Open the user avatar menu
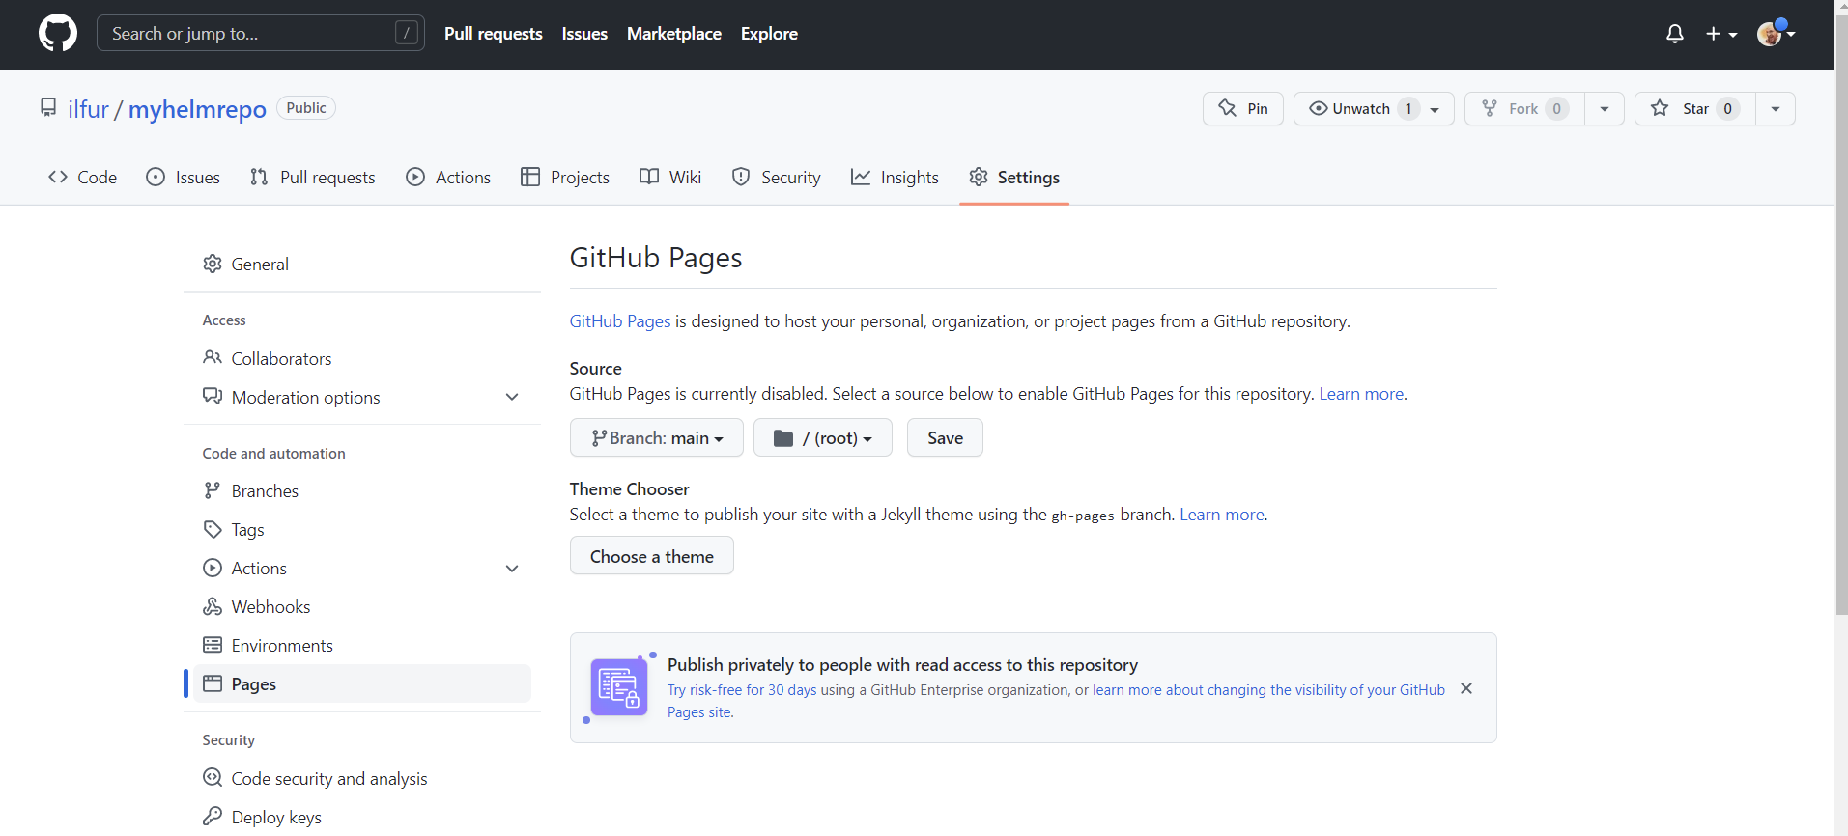1848x836 pixels. (1776, 34)
